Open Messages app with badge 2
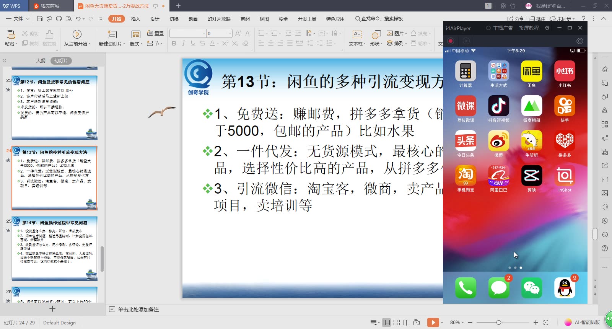The image size is (612, 329). (499, 288)
